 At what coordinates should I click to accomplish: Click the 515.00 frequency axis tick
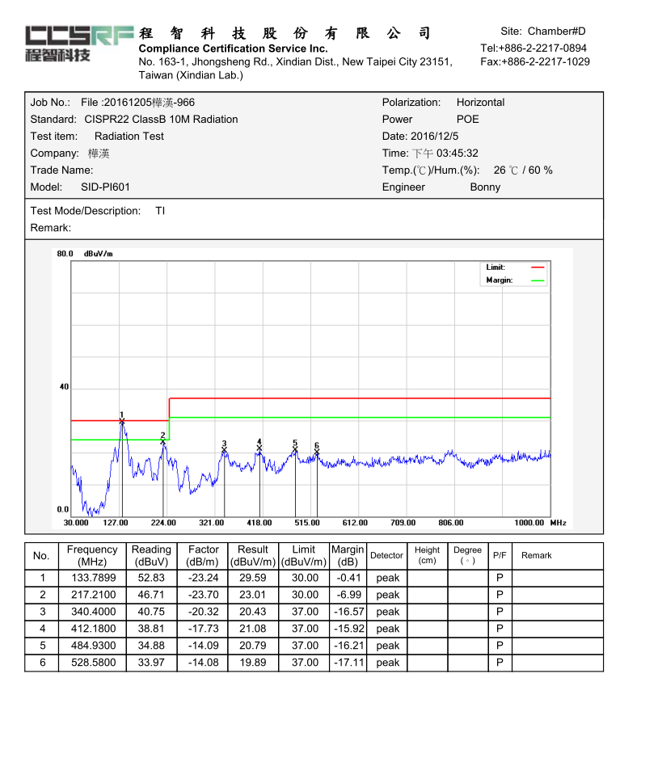pos(307,523)
